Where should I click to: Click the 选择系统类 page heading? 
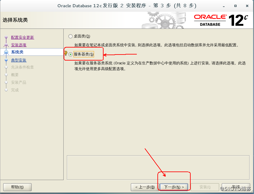tap(15, 20)
